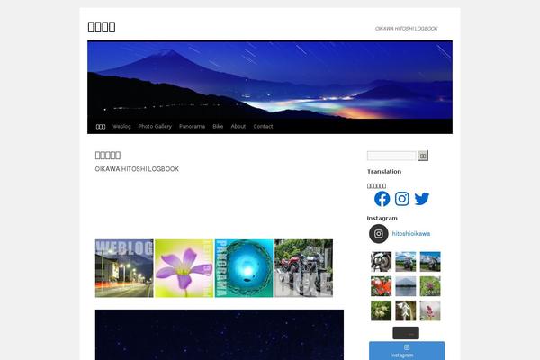Click the round Instagram profile avatar
The image size is (540, 360).
(x=379, y=234)
